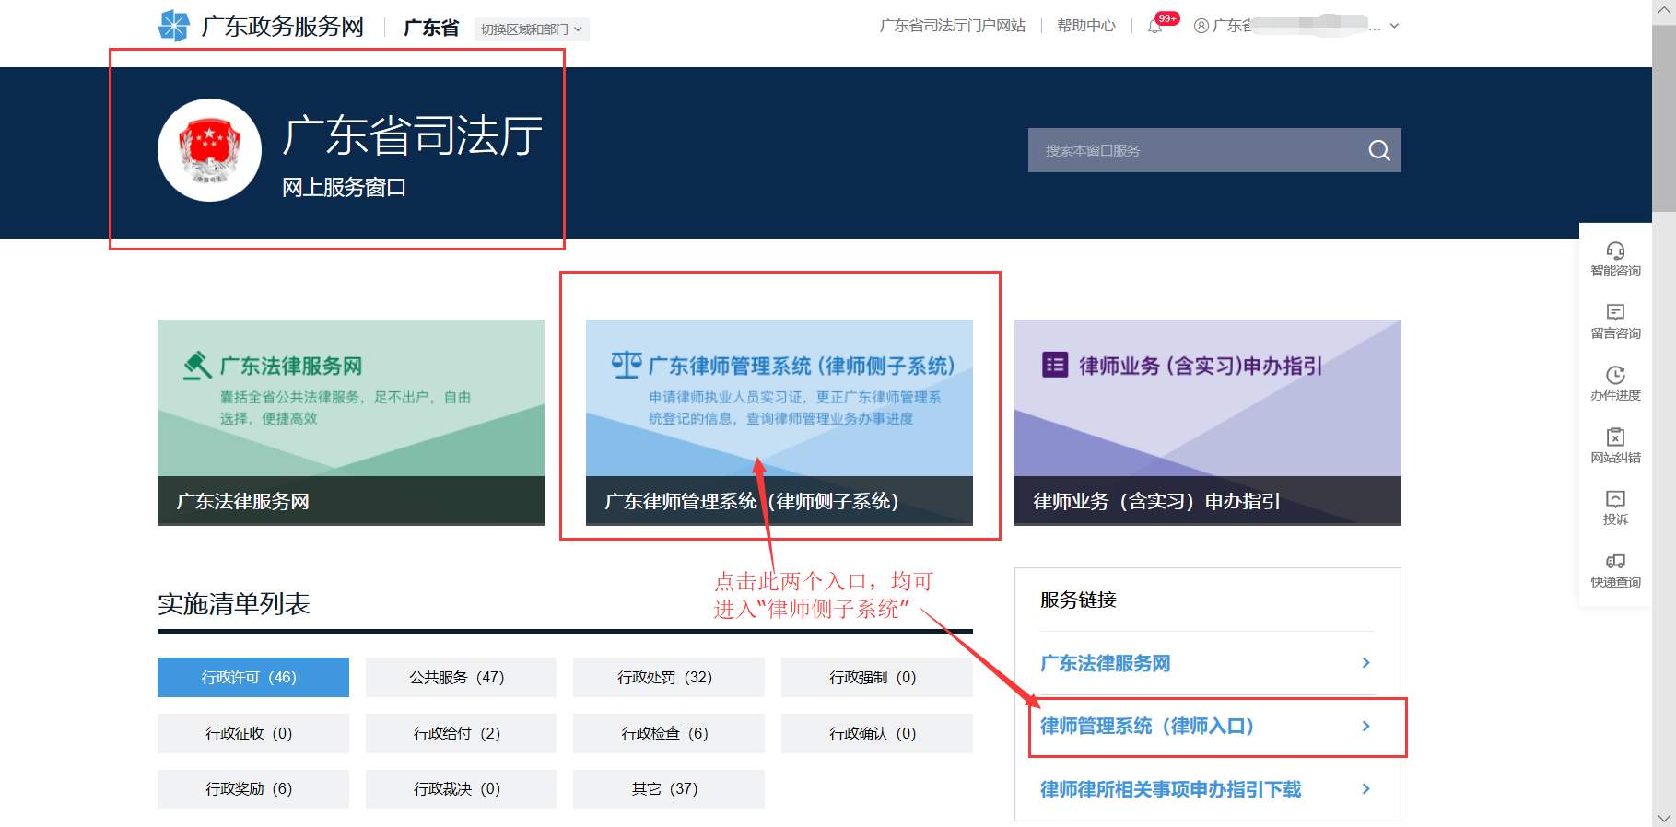Click the 服务链接 heading
This screenshot has width=1676, height=827.
click(1078, 600)
